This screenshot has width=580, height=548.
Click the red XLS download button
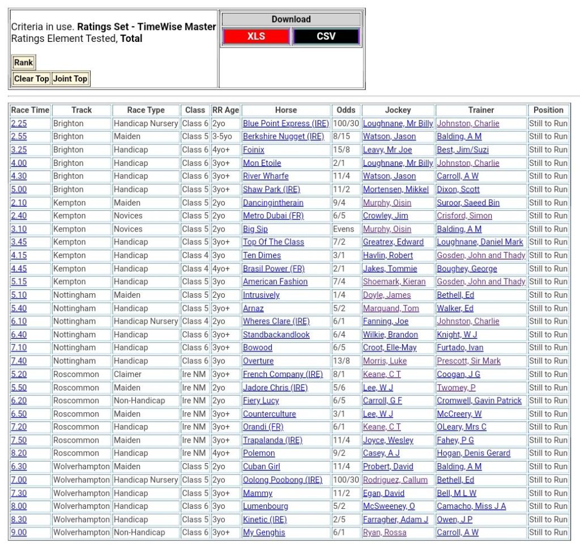coord(256,36)
